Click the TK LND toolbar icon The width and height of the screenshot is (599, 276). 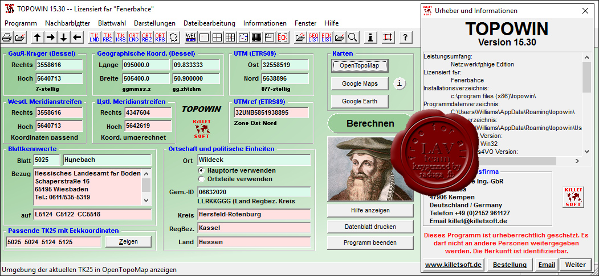click(95, 37)
